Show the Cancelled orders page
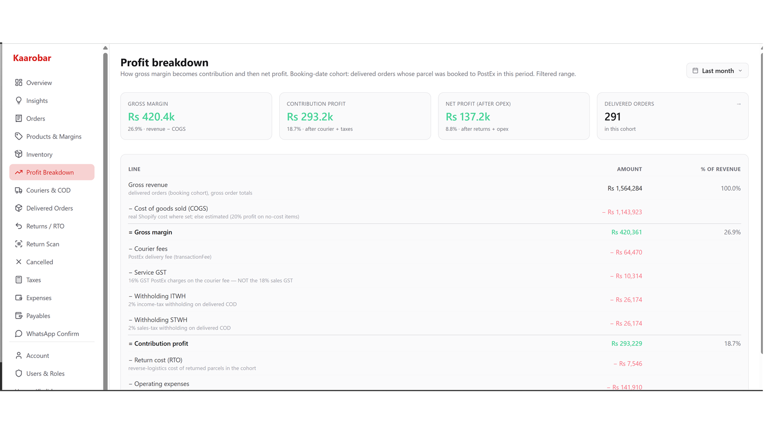The height and width of the screenshot is (433, 769). pyautogui.click(x=52, y=262)
